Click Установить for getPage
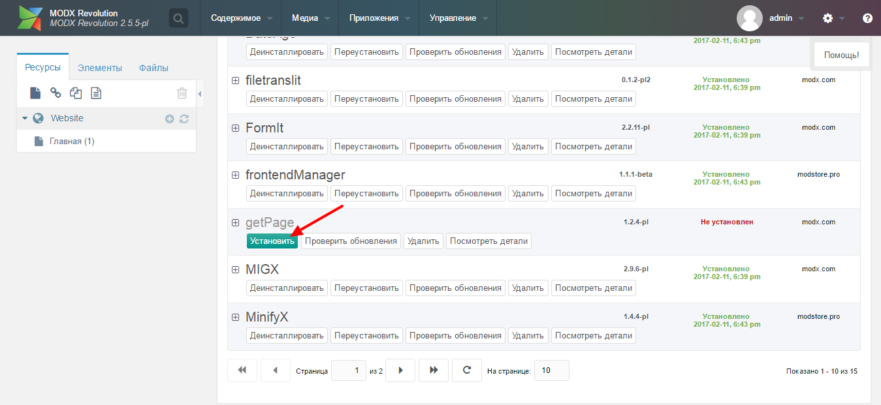 pyautogui.click(x=272, y=241)
